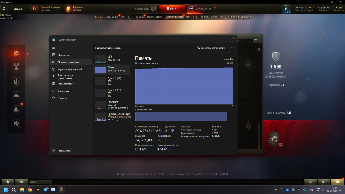
Task: Select the tank icon in left sidebar
Action: 16,95
